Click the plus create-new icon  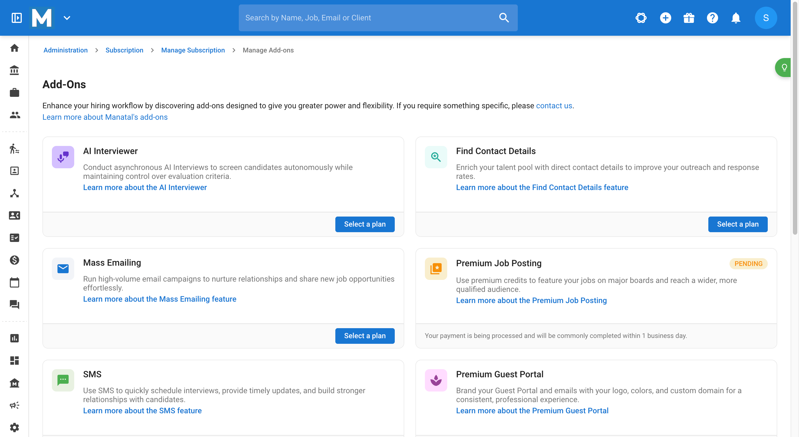(665, 18)
